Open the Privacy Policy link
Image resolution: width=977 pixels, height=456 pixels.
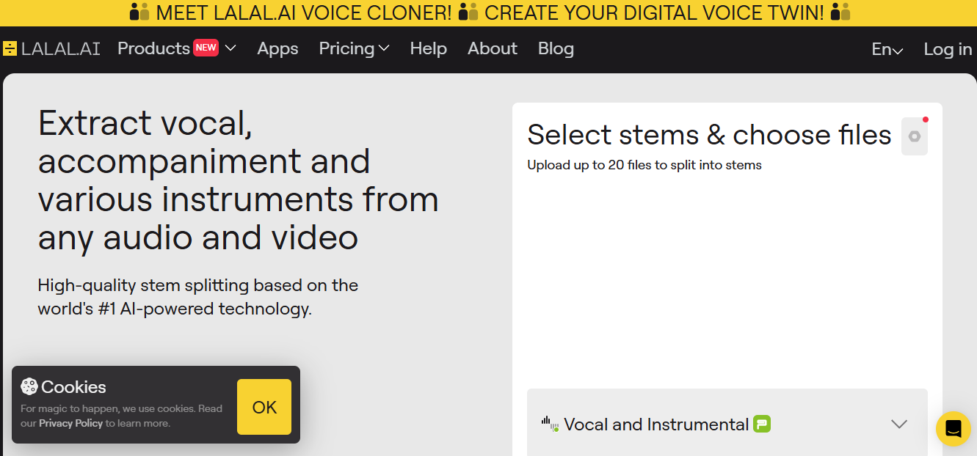pos(70,423)
